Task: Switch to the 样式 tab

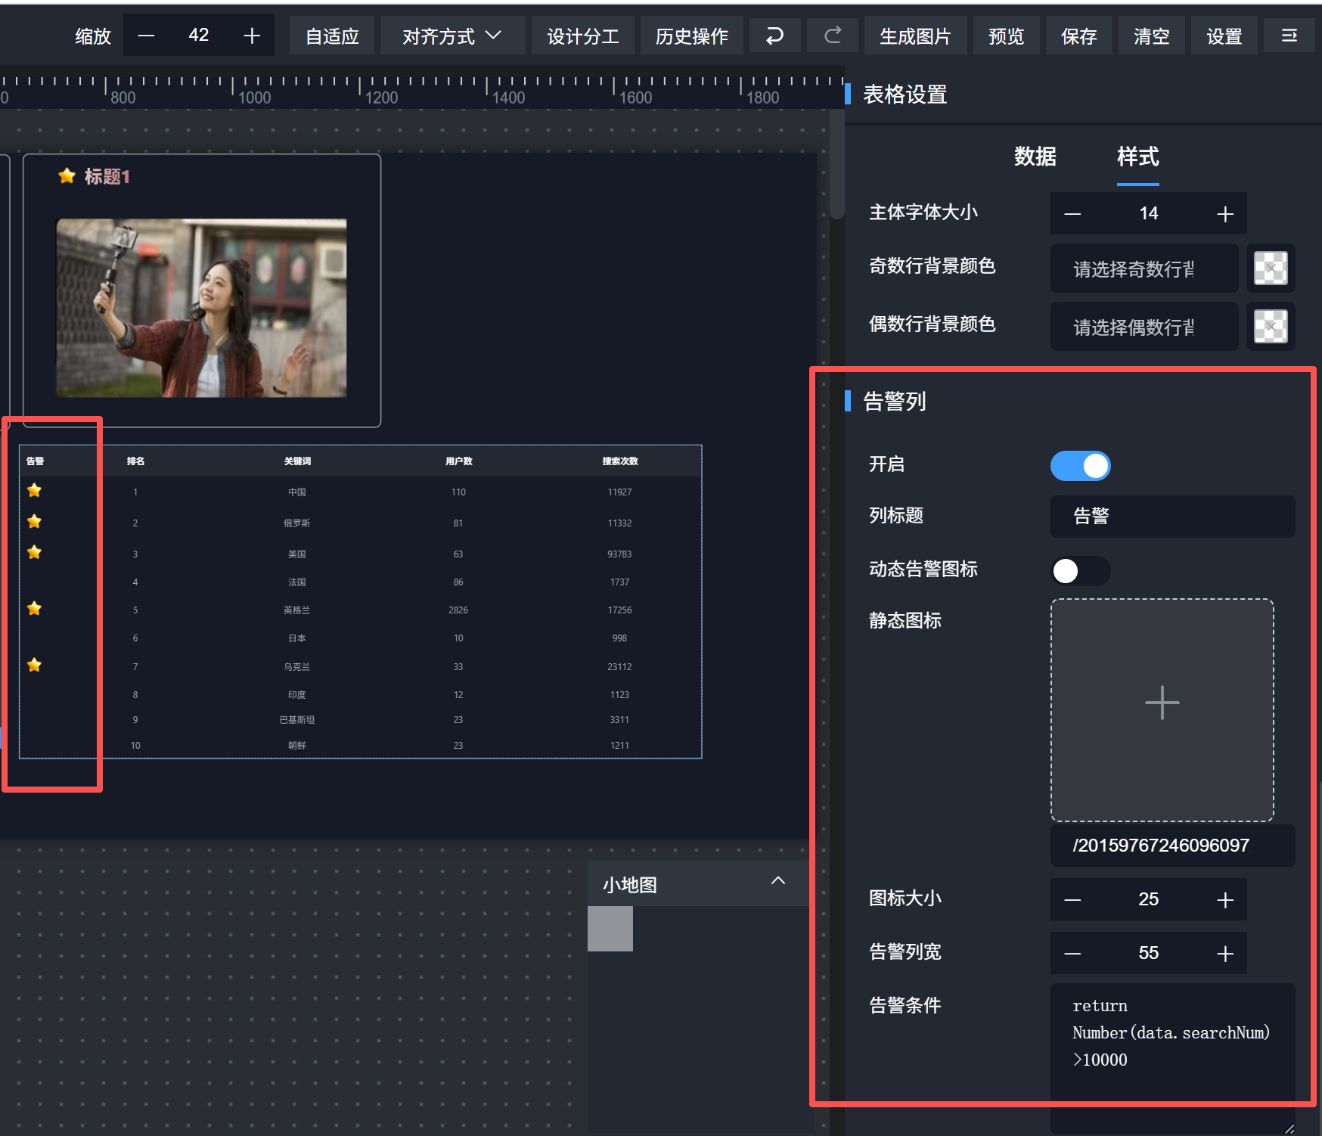Action: click(x=1138, y=157)
